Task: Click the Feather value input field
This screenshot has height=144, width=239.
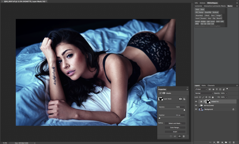Action: (180, 115)
